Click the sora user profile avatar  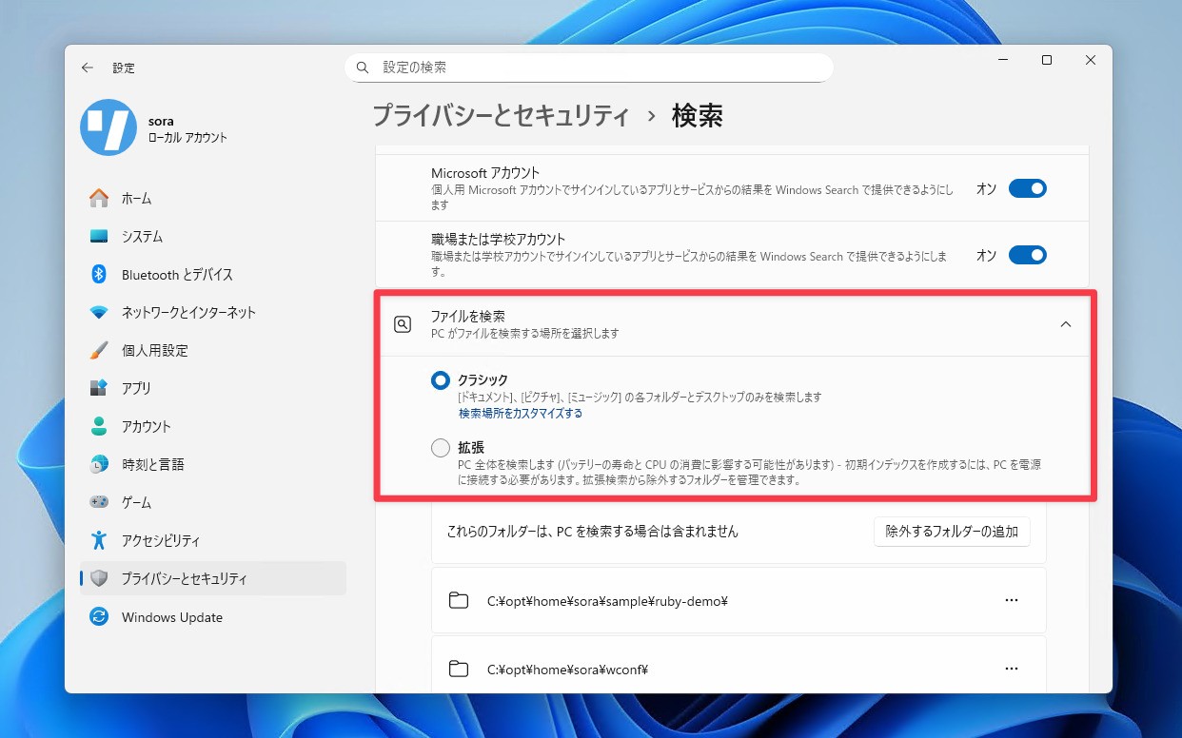[108, 127]
